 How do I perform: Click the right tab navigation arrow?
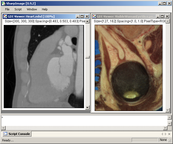[166, 134]
